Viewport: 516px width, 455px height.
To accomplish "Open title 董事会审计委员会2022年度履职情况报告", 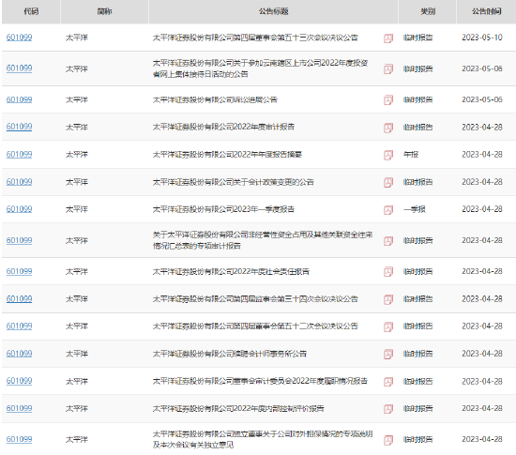I will click(x=260, y=381).
